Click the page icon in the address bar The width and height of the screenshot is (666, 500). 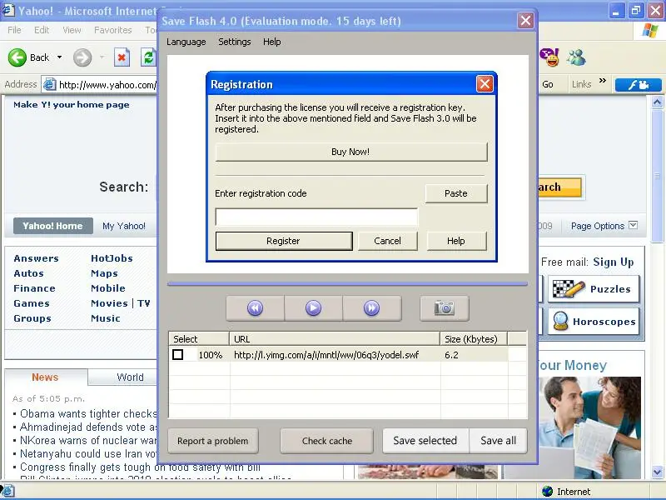[50, 85]
